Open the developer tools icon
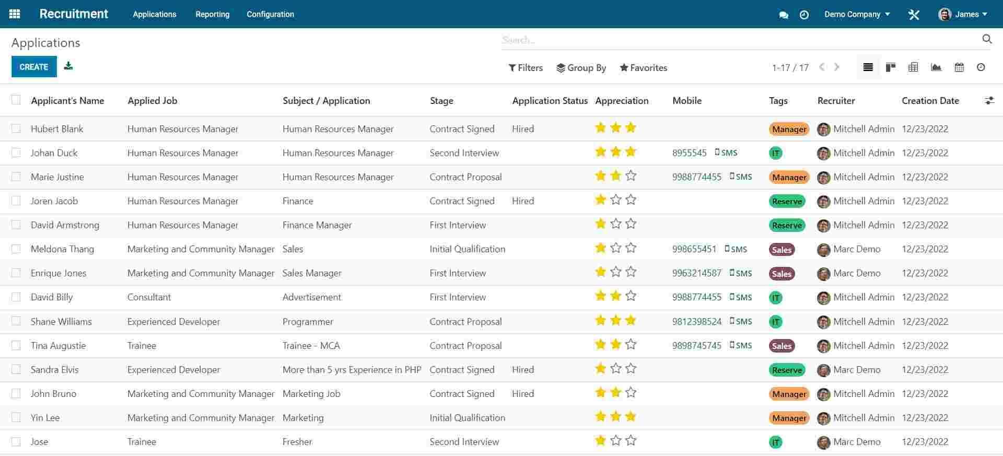Viewport: 1003px width, 456px height. click(914, 15)
